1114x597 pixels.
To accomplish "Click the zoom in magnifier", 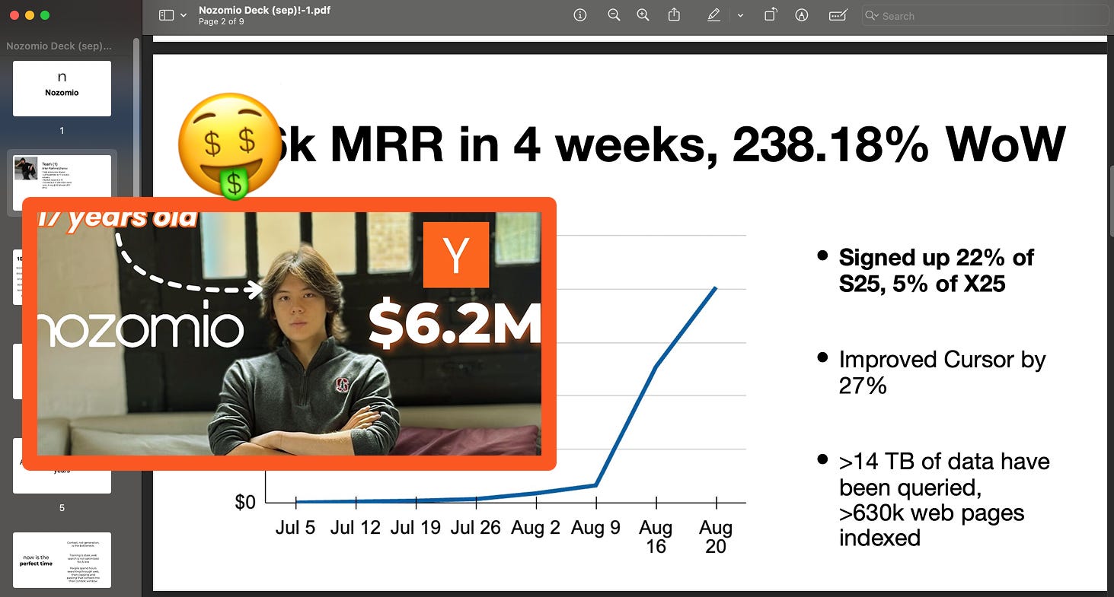I will point(643,15).
